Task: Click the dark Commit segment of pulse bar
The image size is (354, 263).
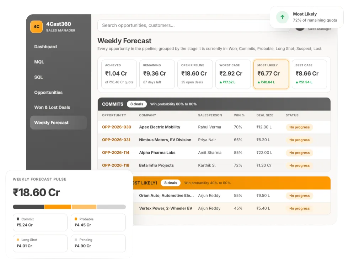Action: [28, 207]
